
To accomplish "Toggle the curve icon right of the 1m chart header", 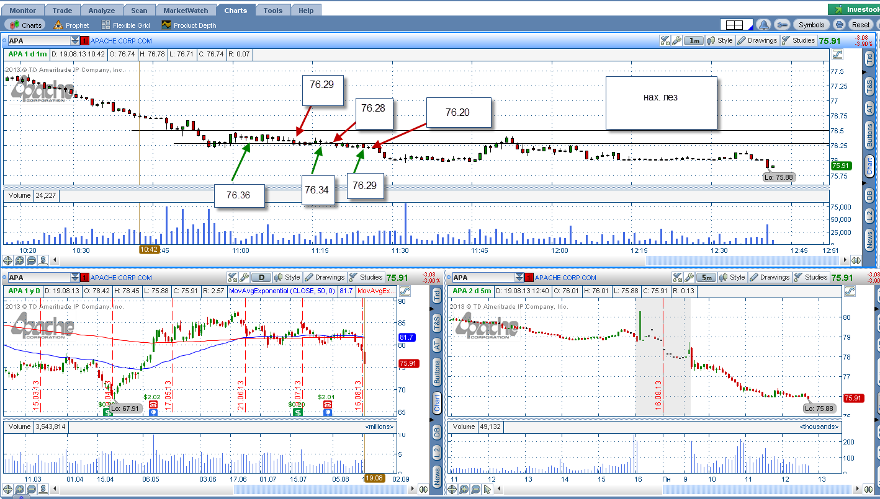I will coord(837,55).
